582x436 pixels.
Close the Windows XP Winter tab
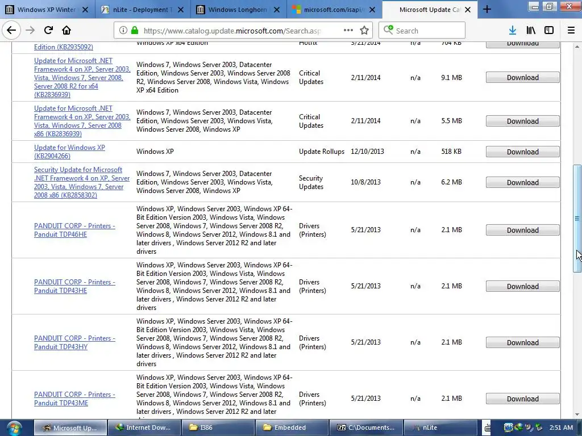[x=85, y=10]
